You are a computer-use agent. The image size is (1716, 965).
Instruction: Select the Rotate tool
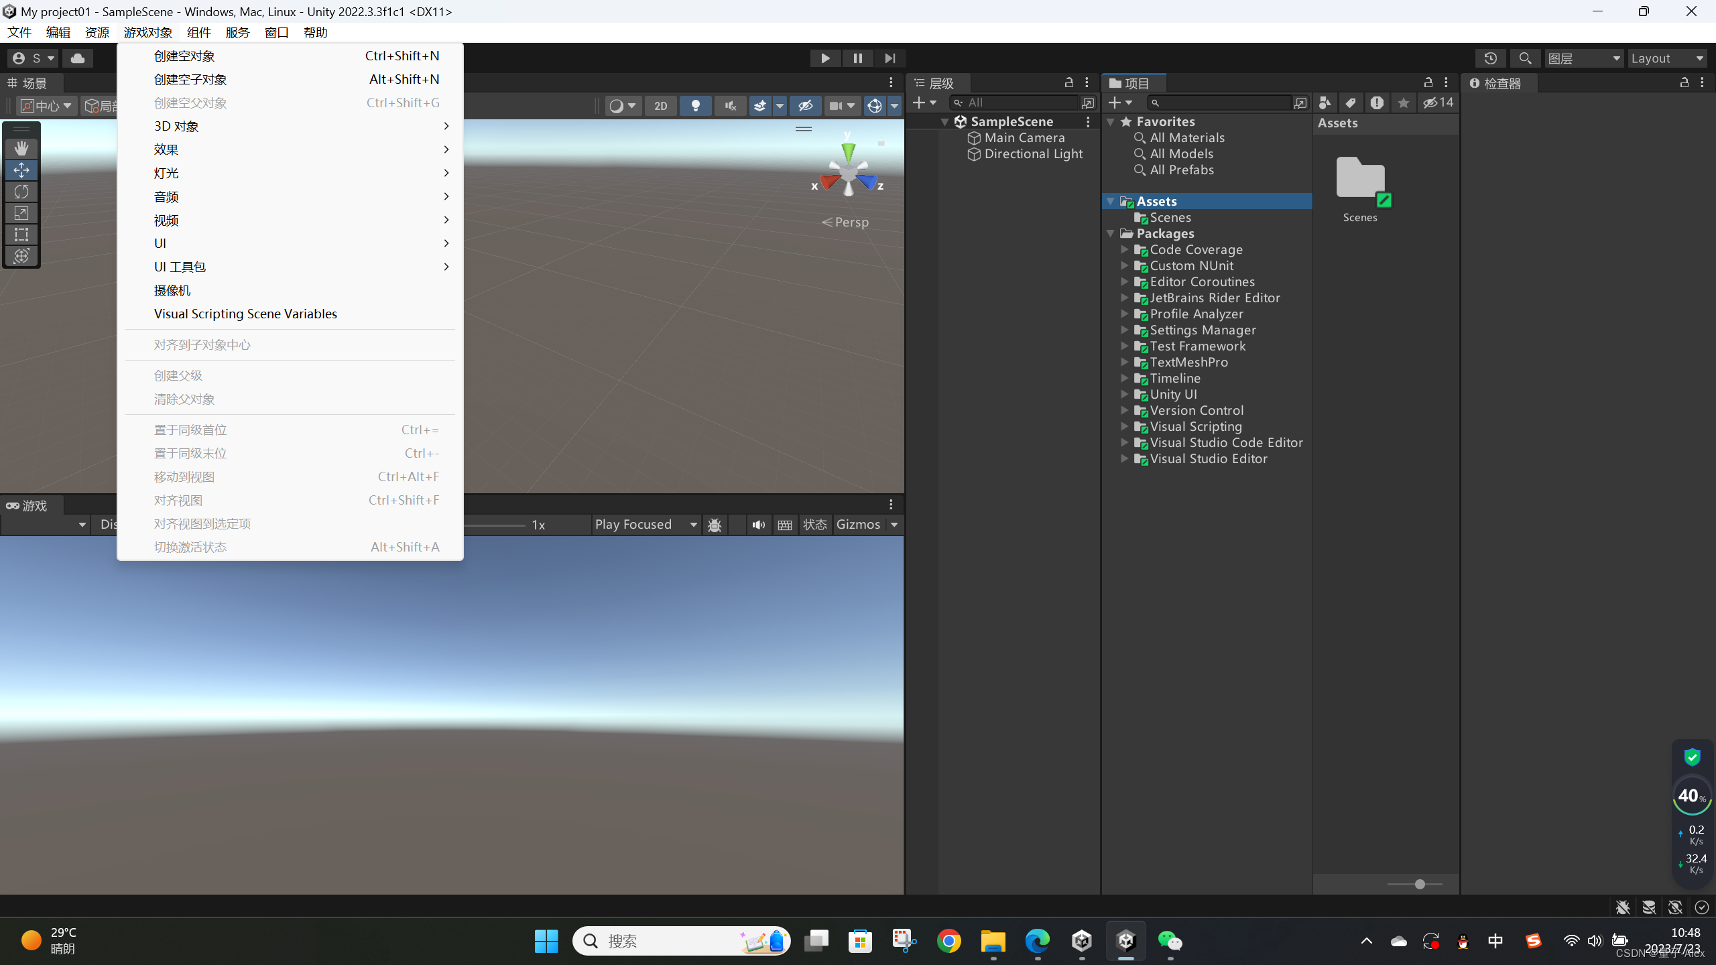[21, 192]
